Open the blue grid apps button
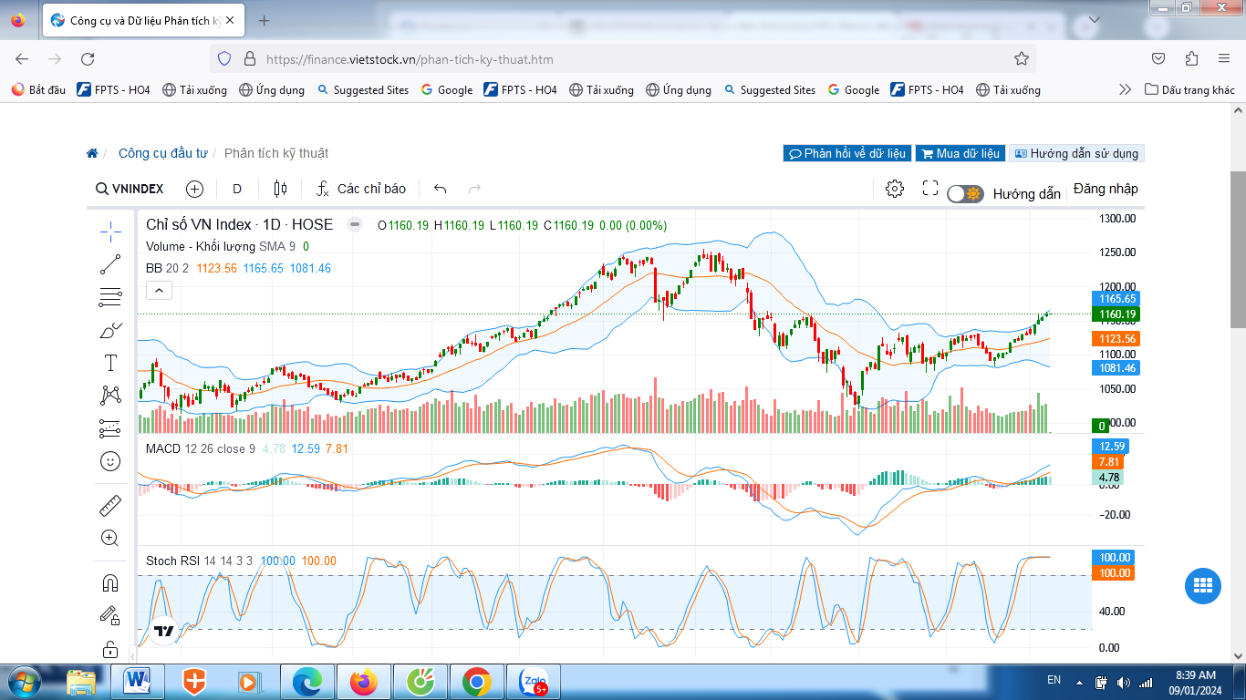The height and width of the screenshot is (700, 1246). click(x=1202, y=585)
